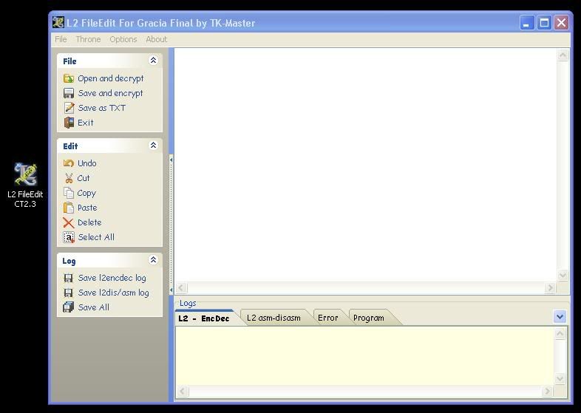Open the Options menu
The width and height of the screenshot is (581, 413).
pyautogui.click(x=123, y=39)
